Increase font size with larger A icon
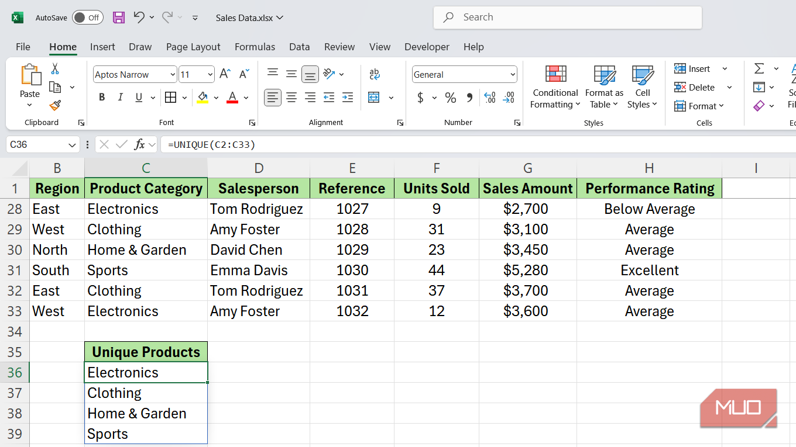Screen dimensions: 796x447 tap(225, 74)
